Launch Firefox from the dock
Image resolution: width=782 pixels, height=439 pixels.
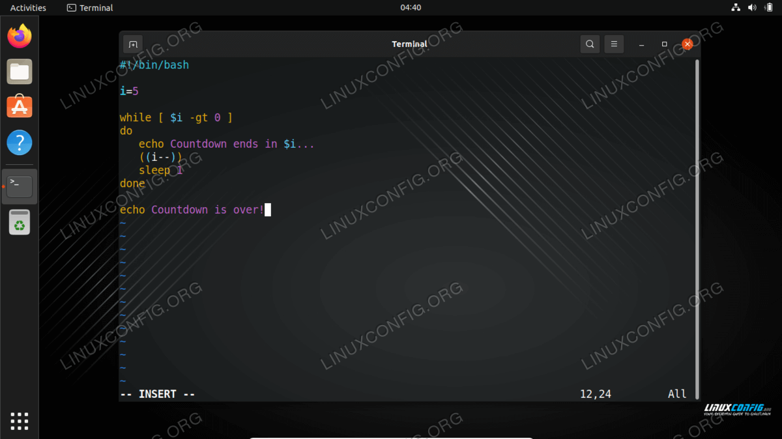[20, 36]
